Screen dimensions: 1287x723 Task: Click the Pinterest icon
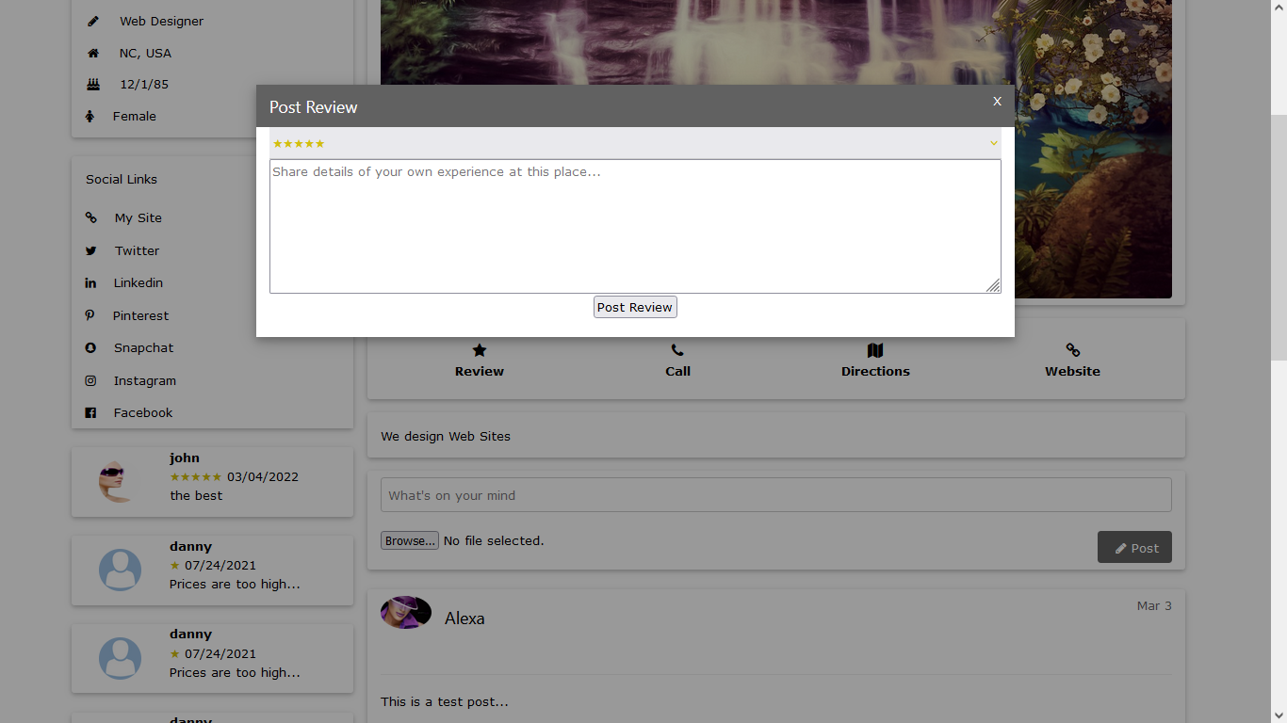click(90, 315)
